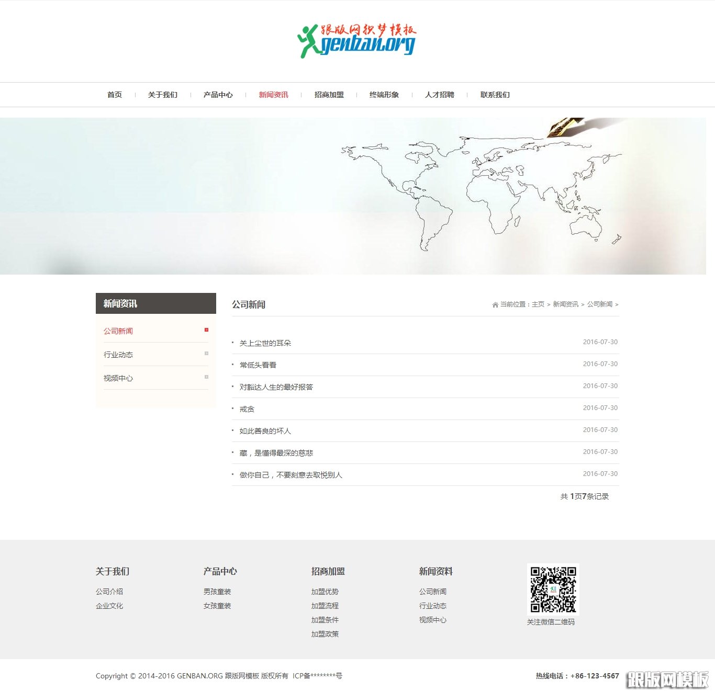Switch to the 新闻资讯 navigation tab
This screenshot has width=715, height=692.
pos(274,95)
